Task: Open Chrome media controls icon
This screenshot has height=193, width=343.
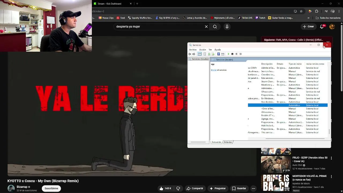Action: point(326,11)
